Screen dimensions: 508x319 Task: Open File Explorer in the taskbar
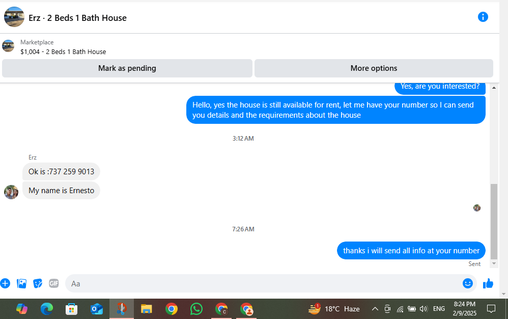[x=147, y=309]
